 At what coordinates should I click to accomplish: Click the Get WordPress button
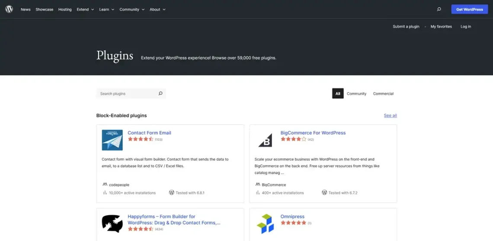tap(469, 9)
